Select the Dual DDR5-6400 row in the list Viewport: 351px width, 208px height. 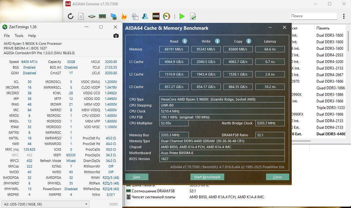(319, 134)
